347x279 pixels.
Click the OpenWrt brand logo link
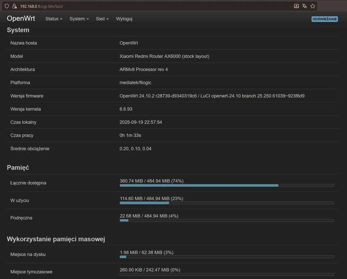[x=21, y=18]
